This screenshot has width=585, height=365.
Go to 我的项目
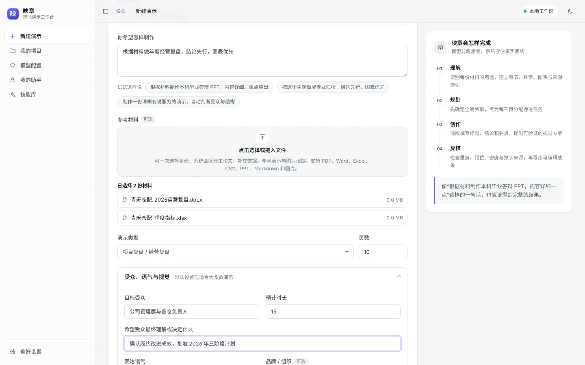click(47, 51)
